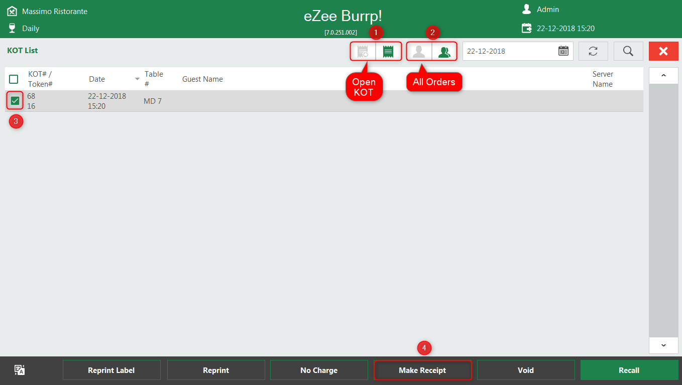682x385 pixels.
Task: Close the KOT List with red X
Action: [x=663, y=51]
